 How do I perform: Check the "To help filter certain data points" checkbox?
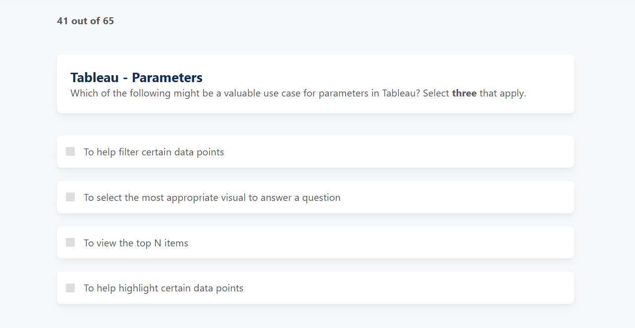70,151
